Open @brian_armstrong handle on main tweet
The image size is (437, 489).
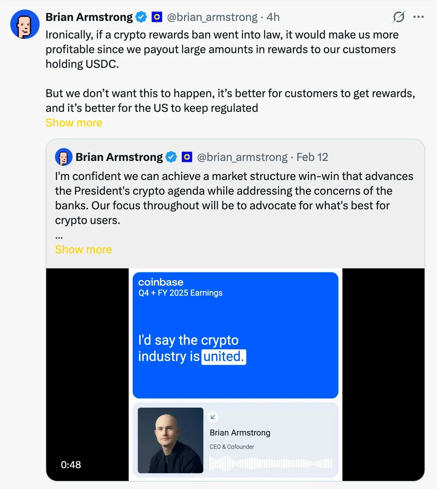[x=212, y=17]
